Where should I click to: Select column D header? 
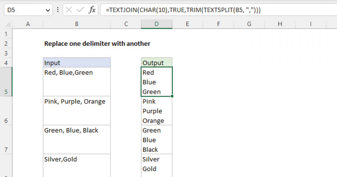[156, 24]
